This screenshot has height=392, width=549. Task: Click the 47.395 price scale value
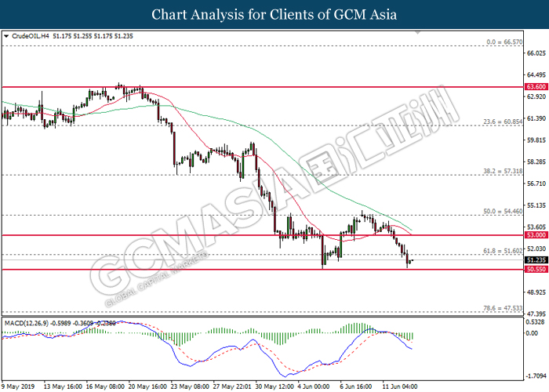[x=536, y=314]
